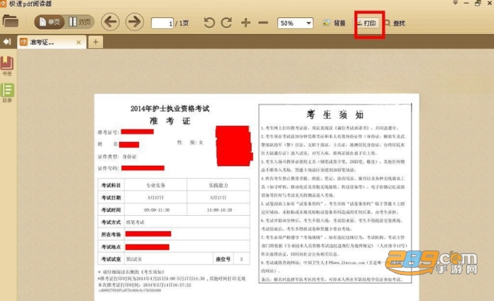
Task: Open the table of contents (目录) panel
Action: click(7, 93)
